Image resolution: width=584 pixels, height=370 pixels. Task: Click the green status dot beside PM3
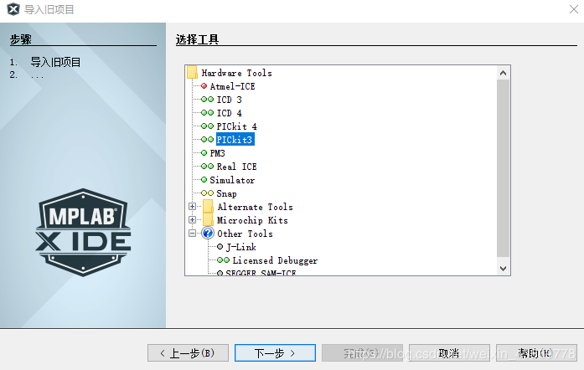coord(204,153)
